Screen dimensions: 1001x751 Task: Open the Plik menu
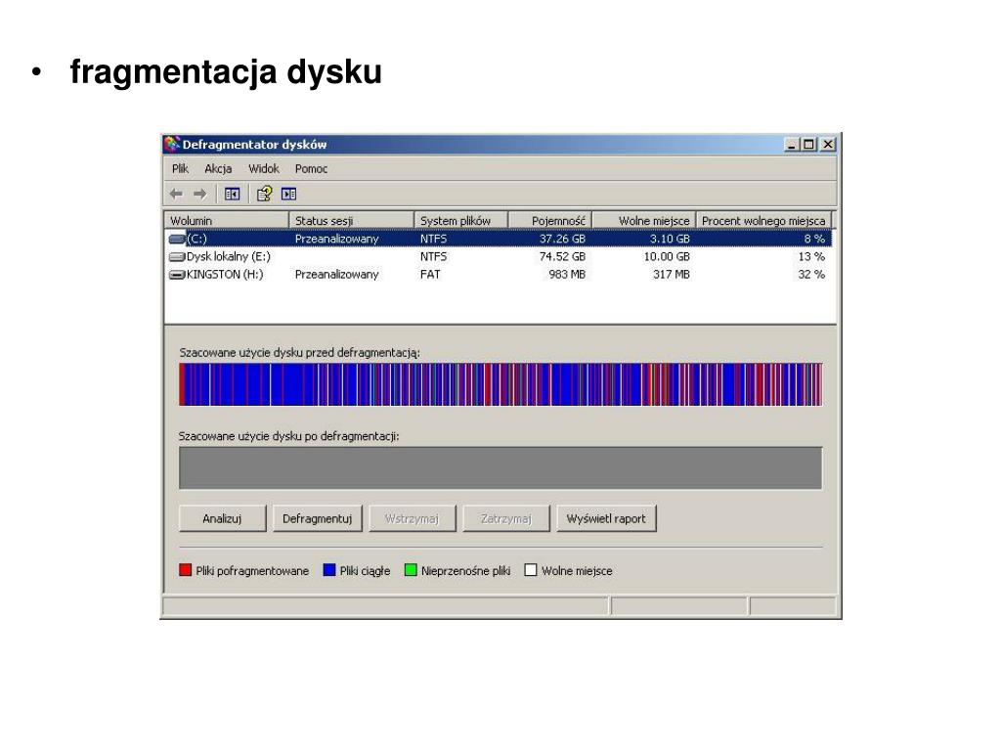pyautogui.click(x=180, y=168)
